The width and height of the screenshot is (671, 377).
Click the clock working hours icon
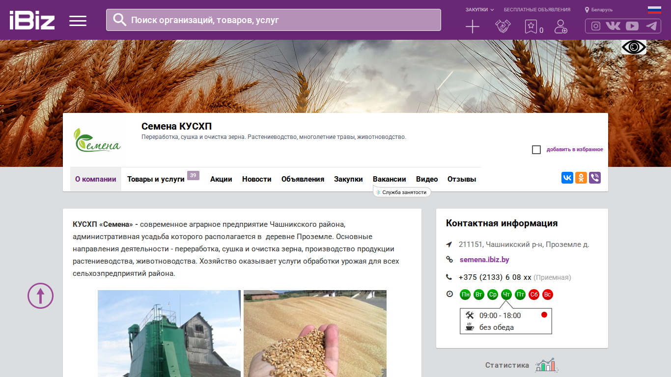(x=449, y=294)
